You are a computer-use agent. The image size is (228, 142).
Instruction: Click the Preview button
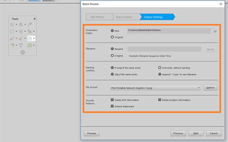(x=92, y=133)
